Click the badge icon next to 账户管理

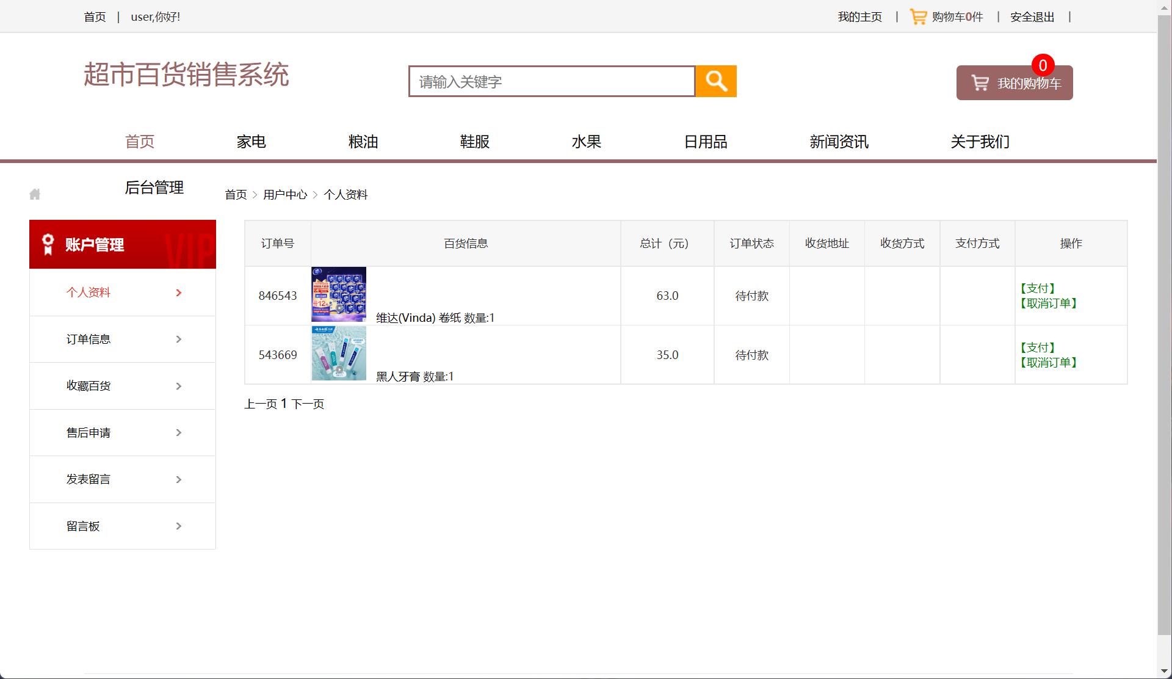(46, 244)
